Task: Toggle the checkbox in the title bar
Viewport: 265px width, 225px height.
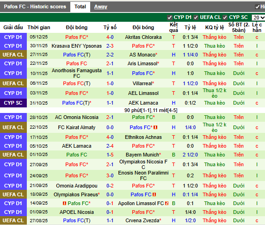Action: coord(258,7)
